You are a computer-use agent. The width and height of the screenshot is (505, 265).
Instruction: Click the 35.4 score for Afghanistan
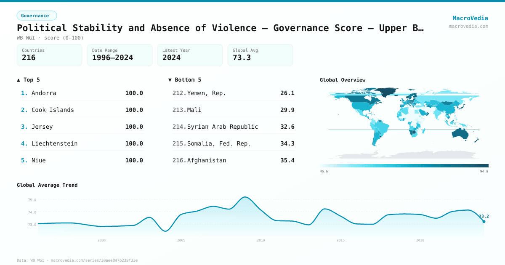pyautogui.click(x=287, y=160)
